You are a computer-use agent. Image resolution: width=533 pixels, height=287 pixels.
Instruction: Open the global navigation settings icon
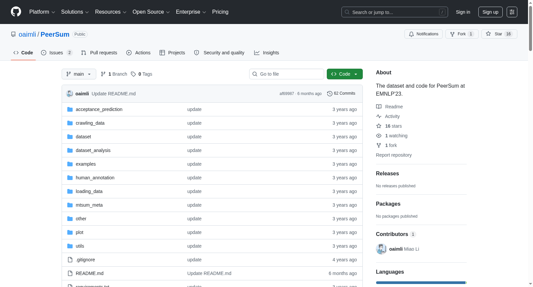pos(512,12)
